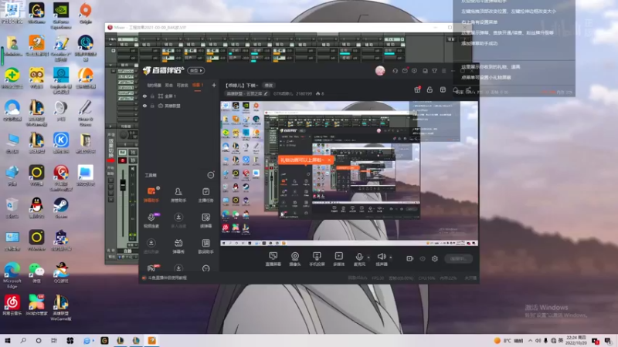Edit category tag with pencil icon
618x347 pixels.
(x=266, y=93)
